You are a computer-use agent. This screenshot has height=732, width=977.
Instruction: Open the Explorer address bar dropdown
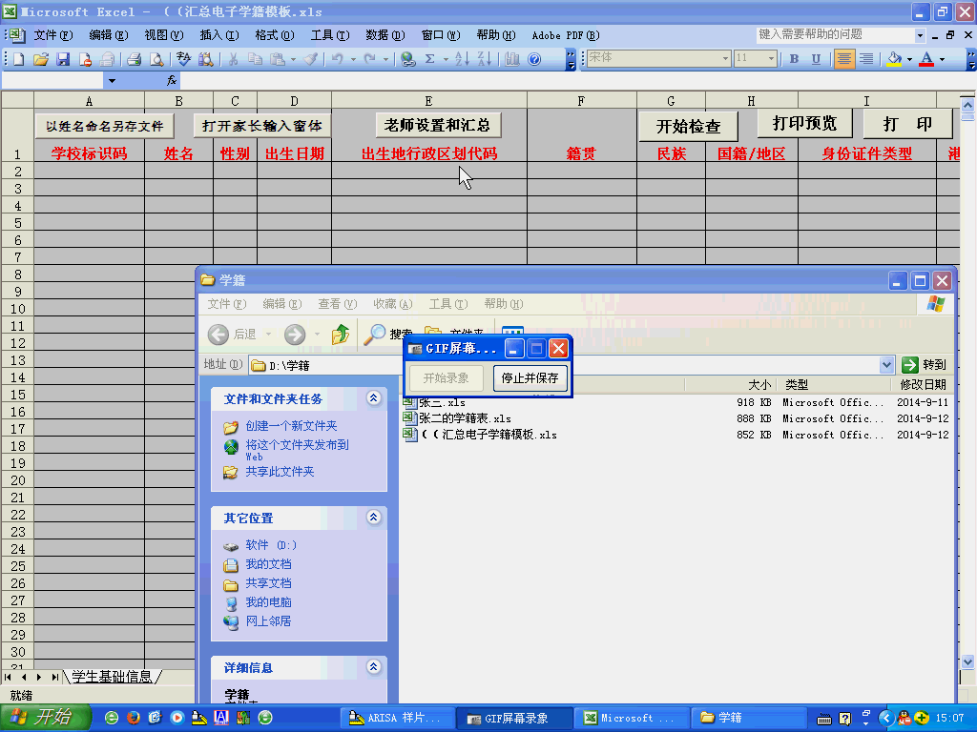pyautogui.click(x=886, y=365)
